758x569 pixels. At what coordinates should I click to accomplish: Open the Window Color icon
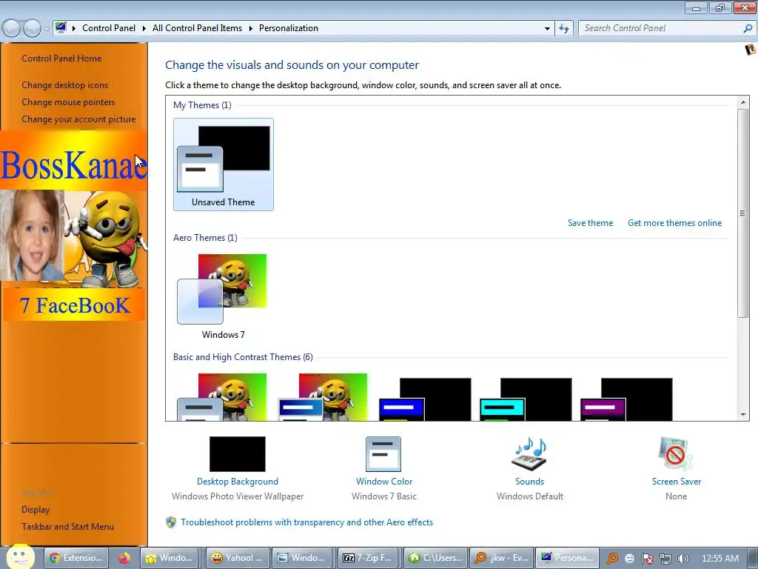(x=383, y=454)
